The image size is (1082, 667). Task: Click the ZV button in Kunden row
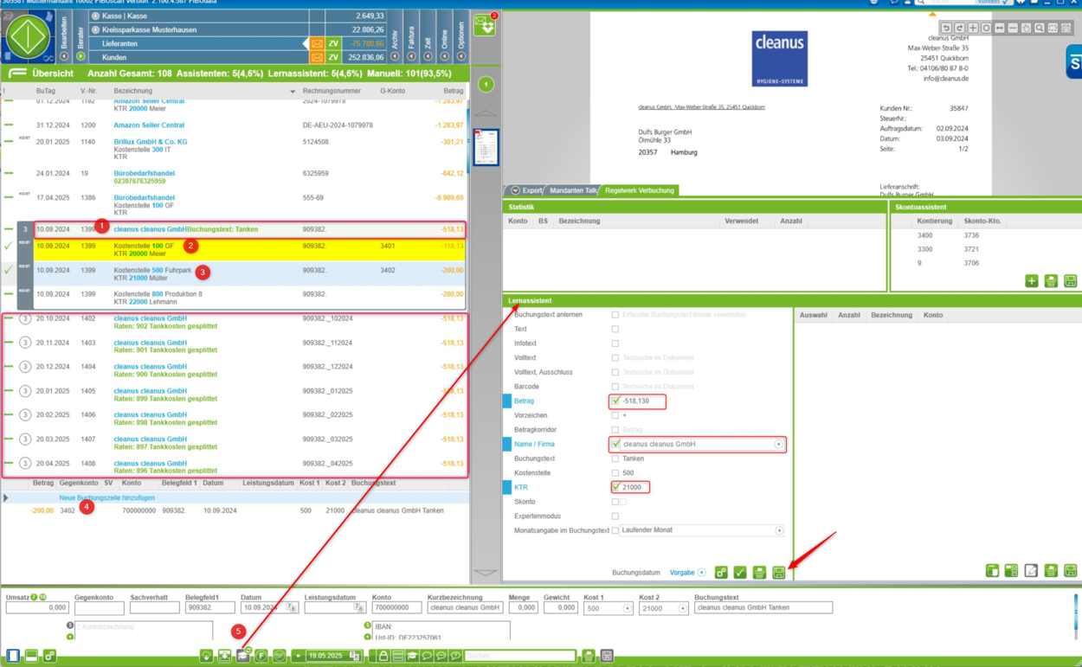pyautogui.click(x=333, y=57)
